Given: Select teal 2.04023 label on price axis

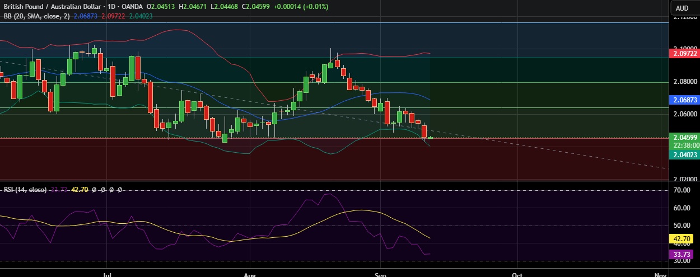Looking at the screenshot, I should click(685, 156).
